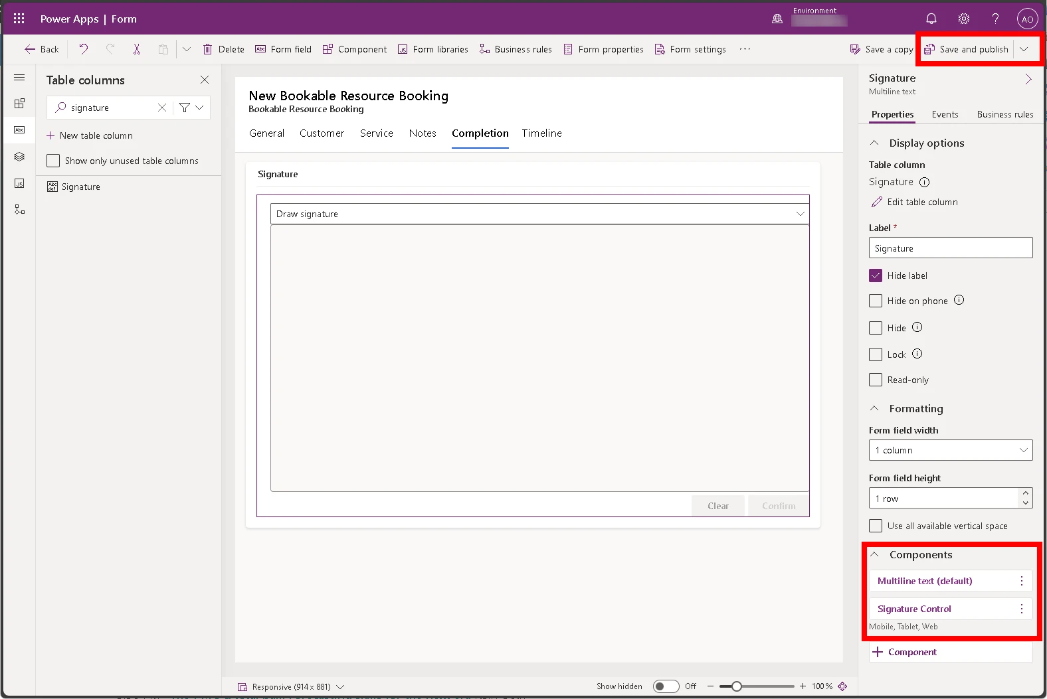
Task: Collapse the properties pane chevron
Action: (1028, 79)
